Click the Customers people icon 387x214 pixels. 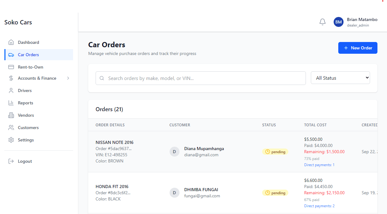pos(11,128)
